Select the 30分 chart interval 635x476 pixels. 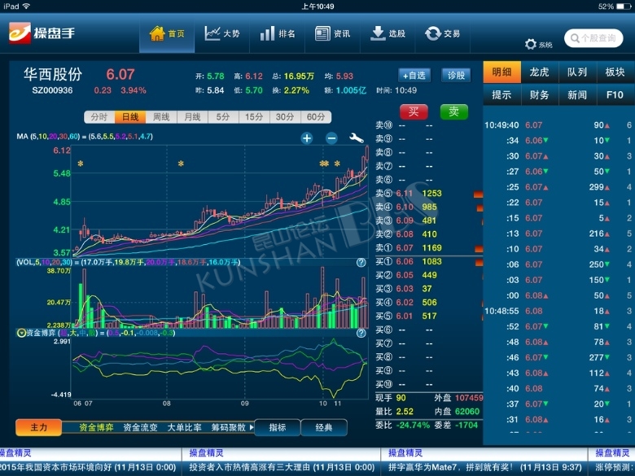click(285, 117)
